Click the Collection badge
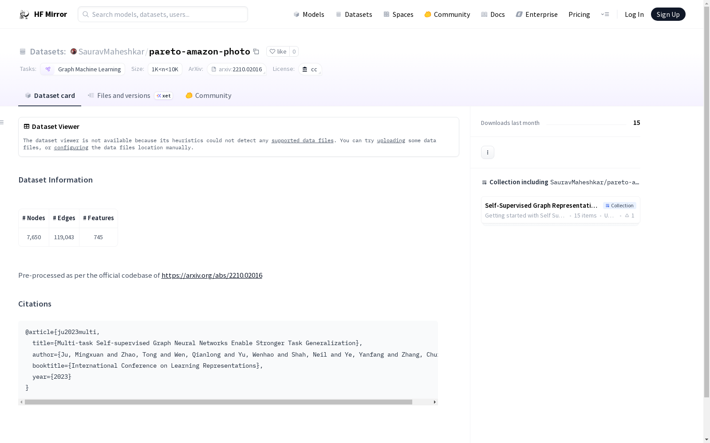The image size is (710, 443). point(619,206)
